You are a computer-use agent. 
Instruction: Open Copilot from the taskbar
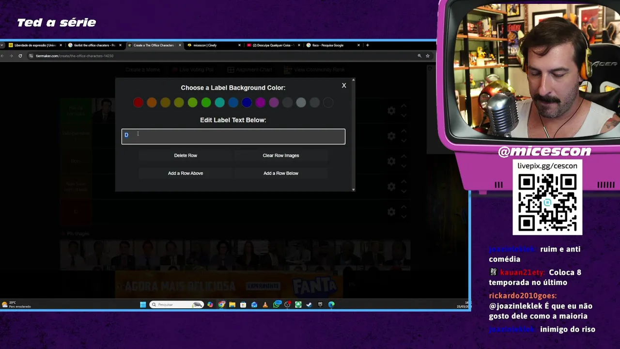pos(210,304)
